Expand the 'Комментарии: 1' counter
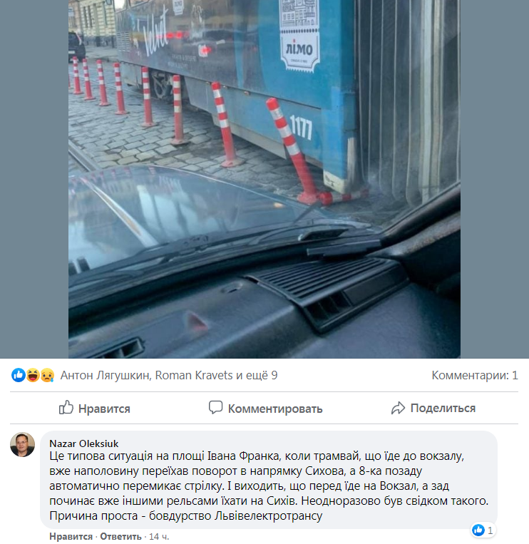Image resolution: width=529 pixels, height=544 pixels. [475, 375]
